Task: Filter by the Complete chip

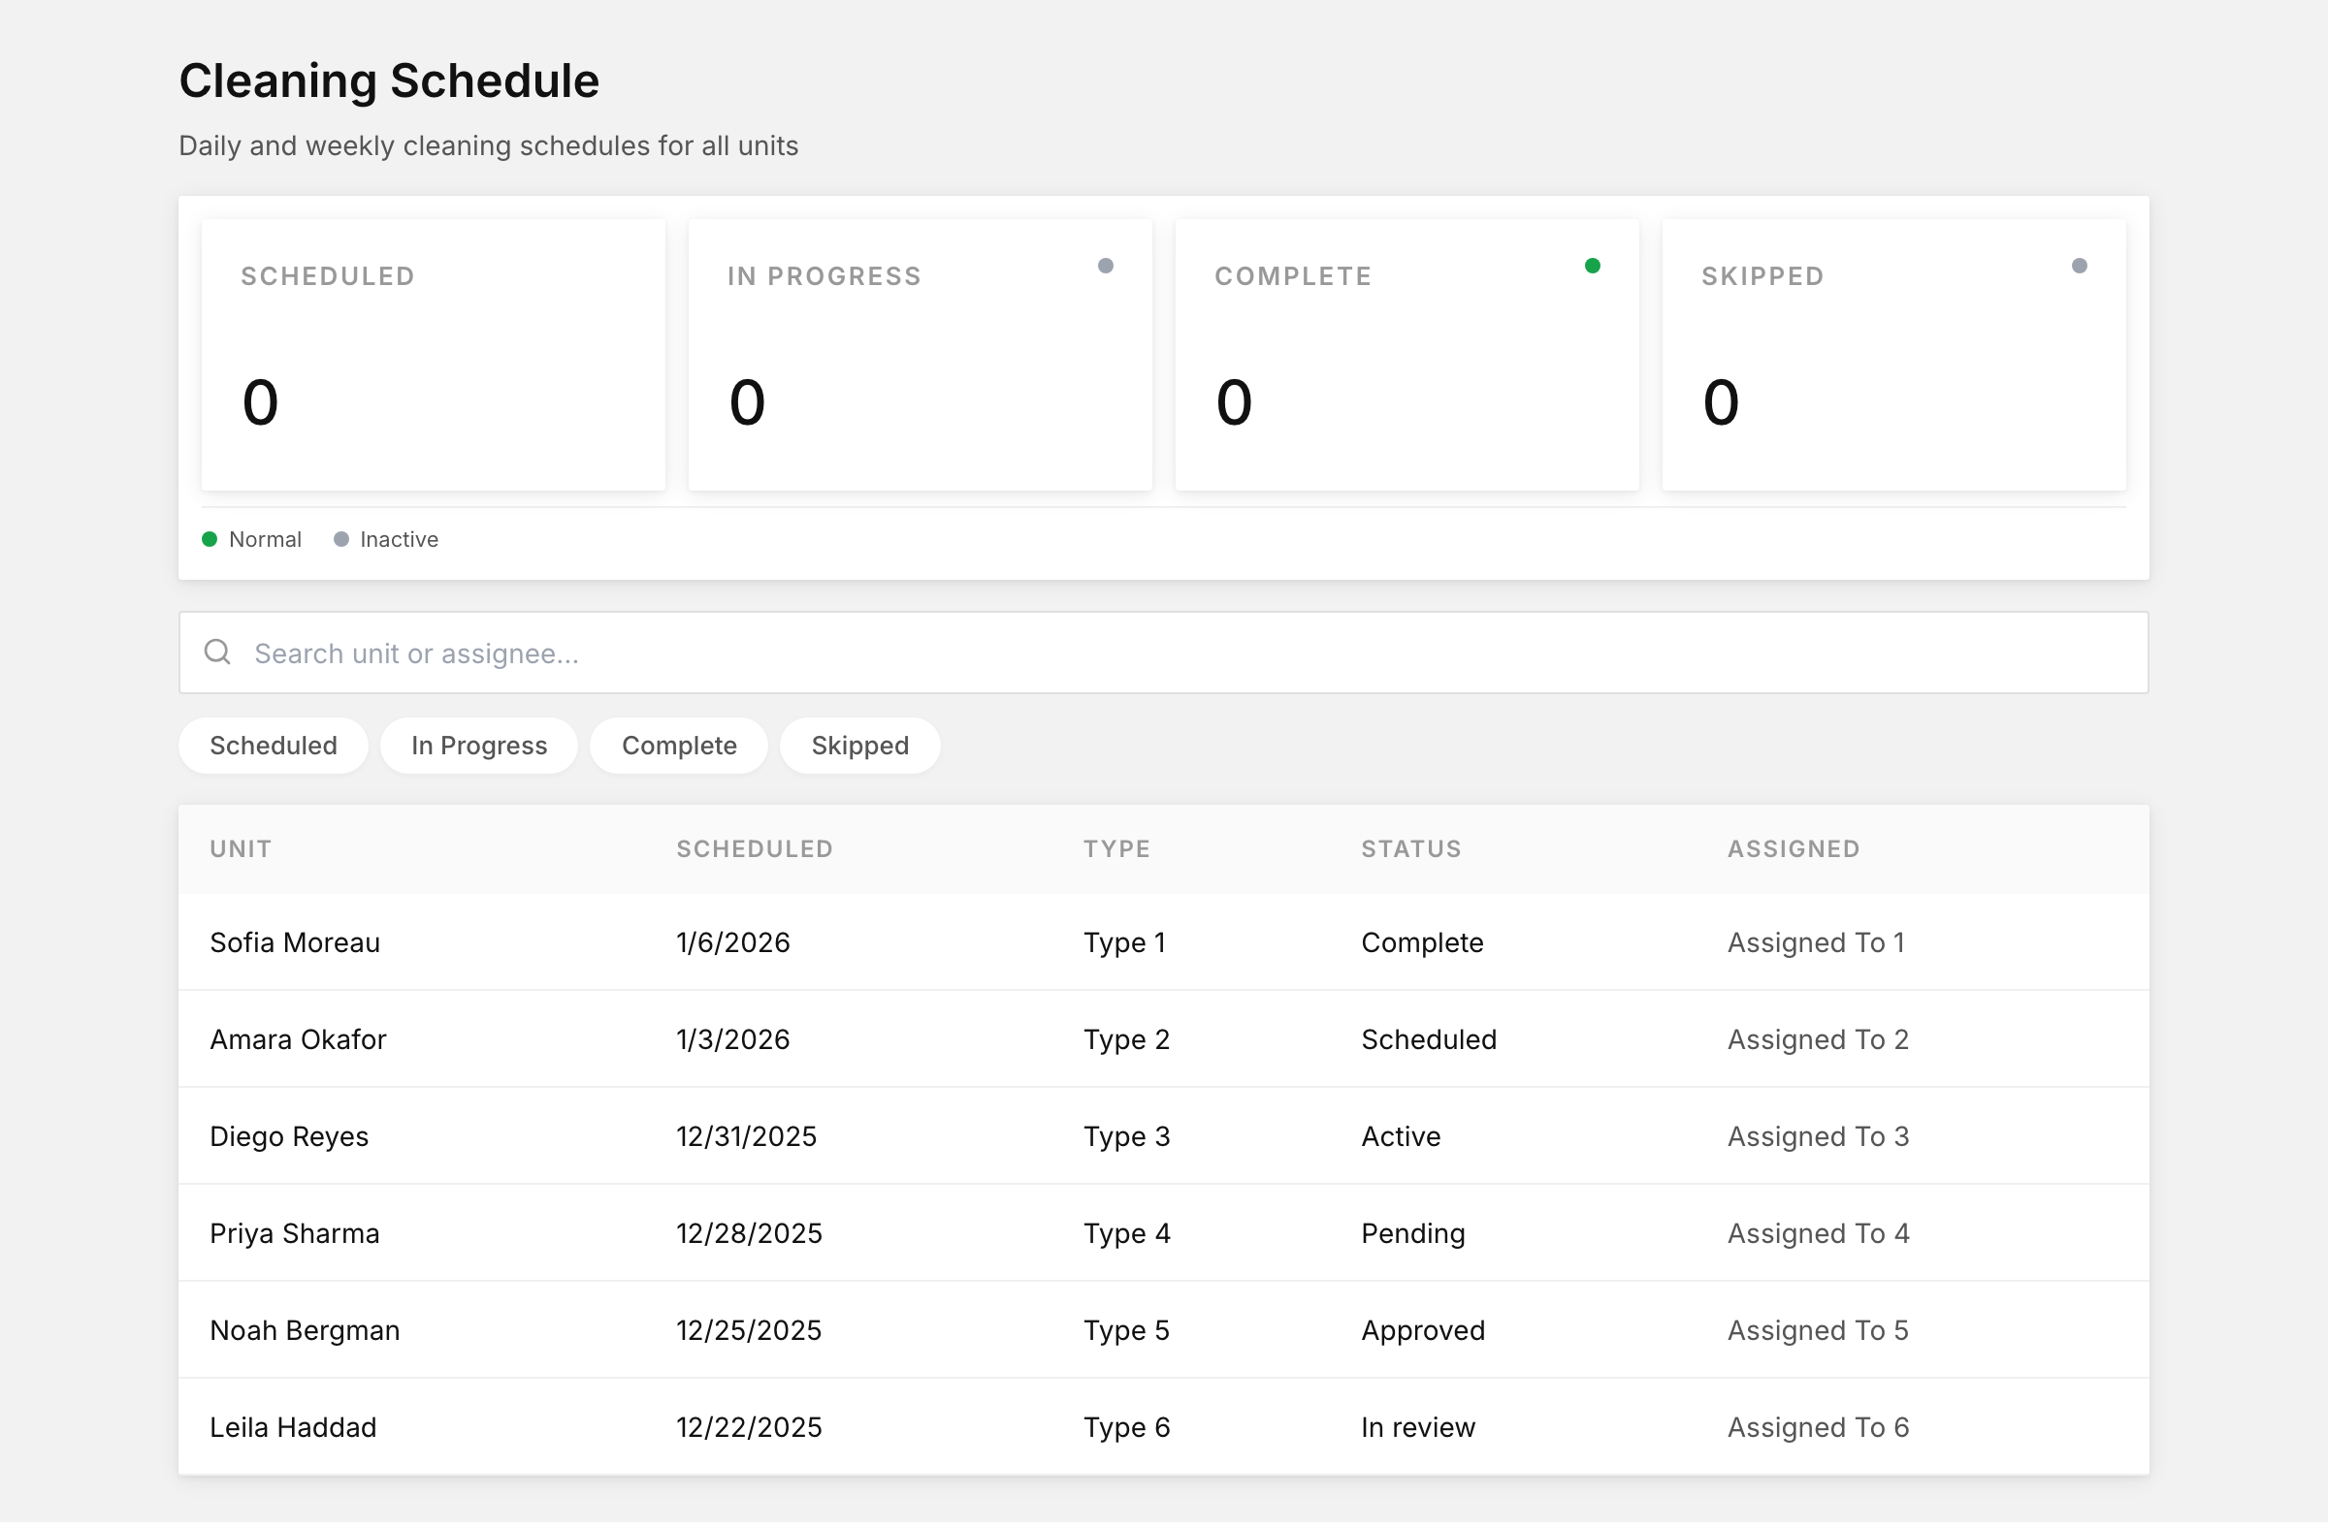Action: point(680,748)
